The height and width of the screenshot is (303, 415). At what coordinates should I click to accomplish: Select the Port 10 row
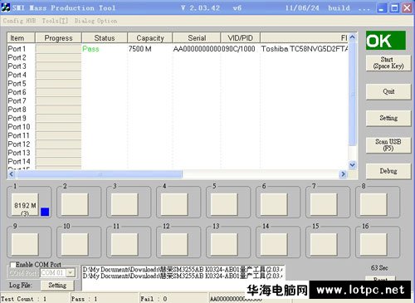pyautogui.click(x=178, y=127)
